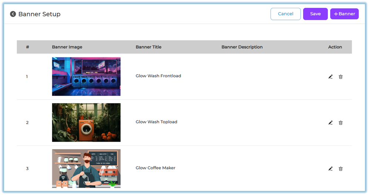The width and height of the screenshot is (369, 195).
Task: Open the barista coffee banner image
Action: click(86, 168)
